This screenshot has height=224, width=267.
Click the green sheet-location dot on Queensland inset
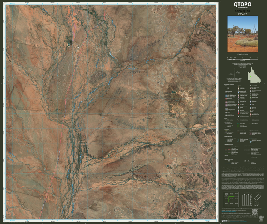pyautogui.click(x=250, y=77)
